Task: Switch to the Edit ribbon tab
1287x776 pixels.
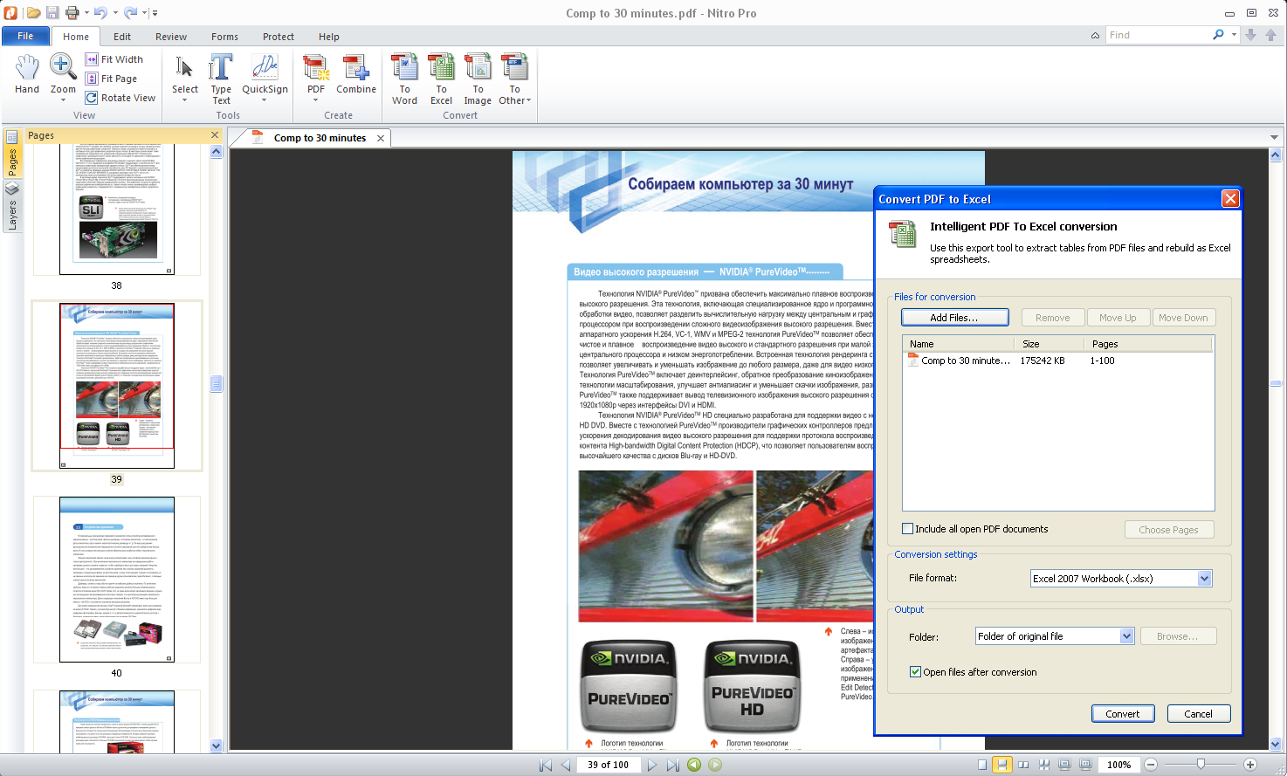Action: (x=122, y=37)
